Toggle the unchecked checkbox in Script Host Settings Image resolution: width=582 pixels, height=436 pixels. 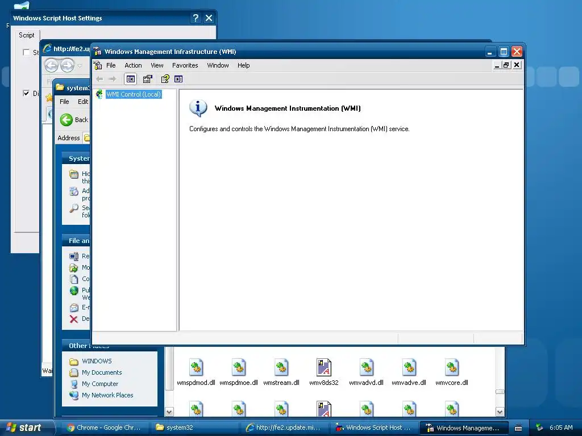26,52
